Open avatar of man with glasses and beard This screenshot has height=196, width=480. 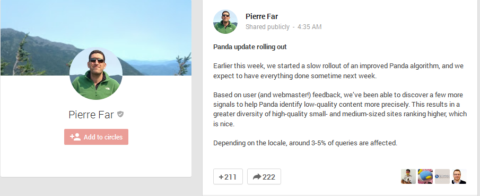point(459,176)
